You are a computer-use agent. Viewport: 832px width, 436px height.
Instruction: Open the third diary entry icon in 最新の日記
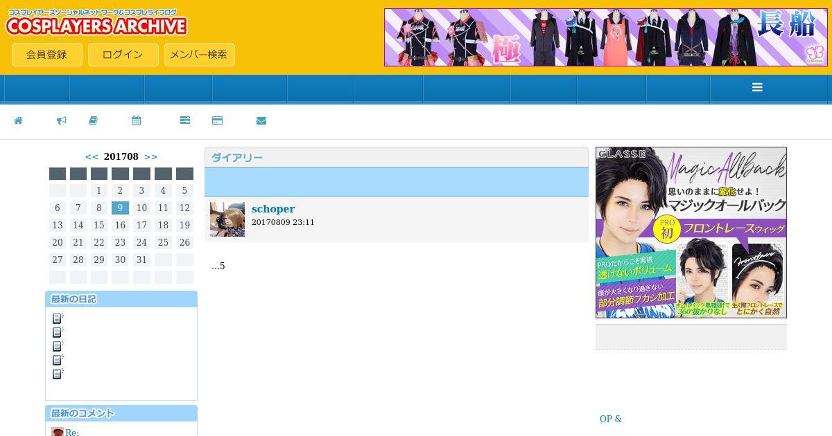pyautogui.click(x=58, y=346)
